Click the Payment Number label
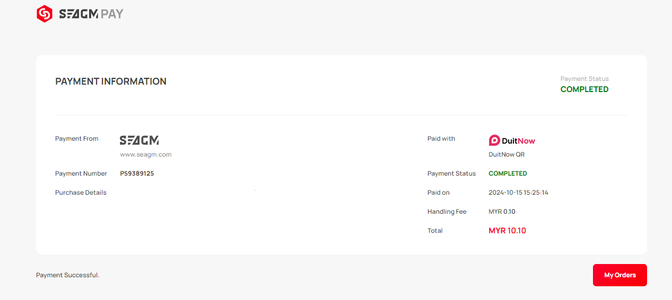The width and height of the screenshot is (672, 300). (x=81, y=174)
